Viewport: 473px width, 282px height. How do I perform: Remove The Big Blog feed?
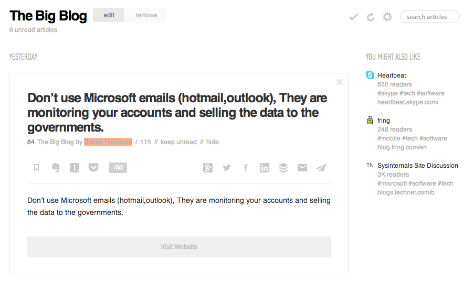pyautogui.click(x=146, y=15)
